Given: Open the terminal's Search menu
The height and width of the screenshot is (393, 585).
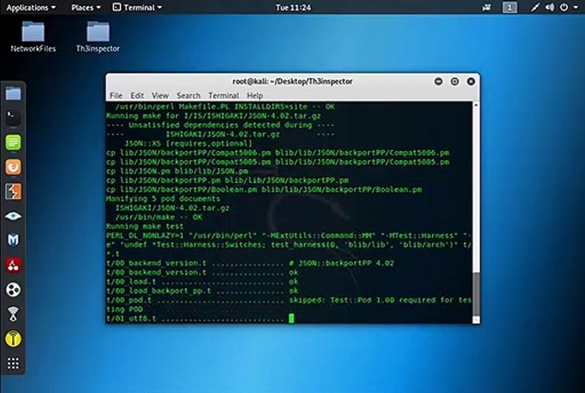Looking at the screenshot, I should tap(188, 96).
